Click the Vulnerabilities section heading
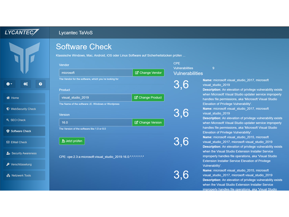 (188, 73)
